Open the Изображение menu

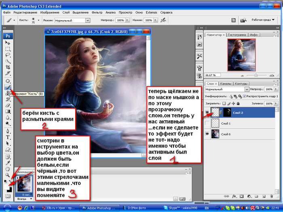pos(50,13)
